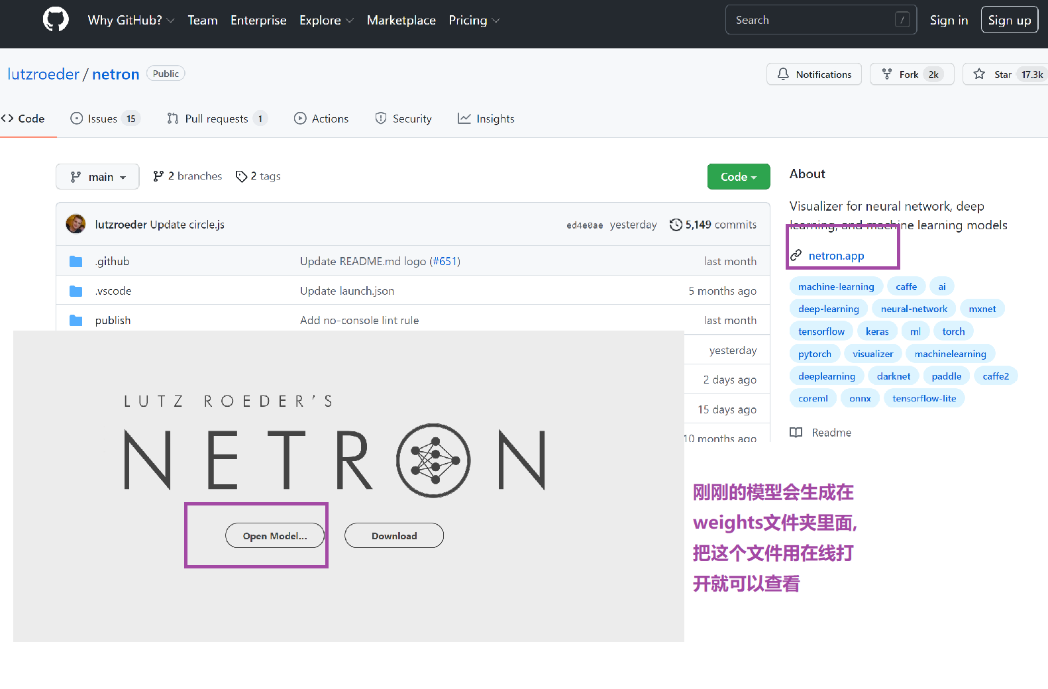Click the publish folder icon

coord(76,321)
